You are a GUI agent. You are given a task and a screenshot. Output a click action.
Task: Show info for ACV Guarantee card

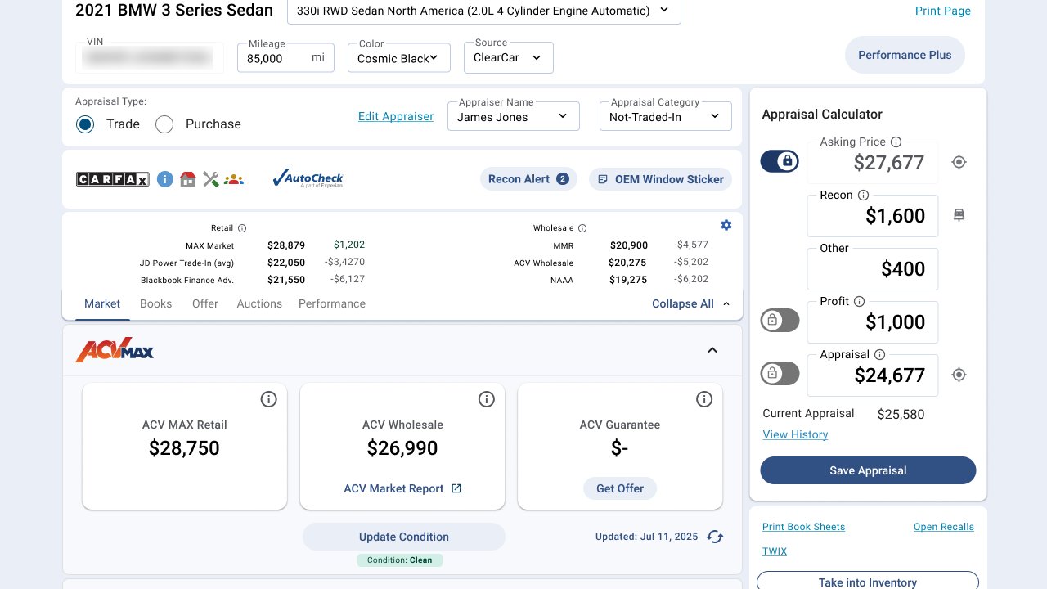[x=704, y=399]
